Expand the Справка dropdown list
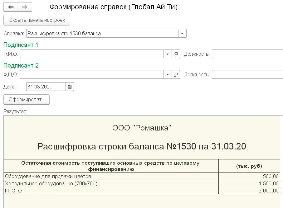 (182, 34)
